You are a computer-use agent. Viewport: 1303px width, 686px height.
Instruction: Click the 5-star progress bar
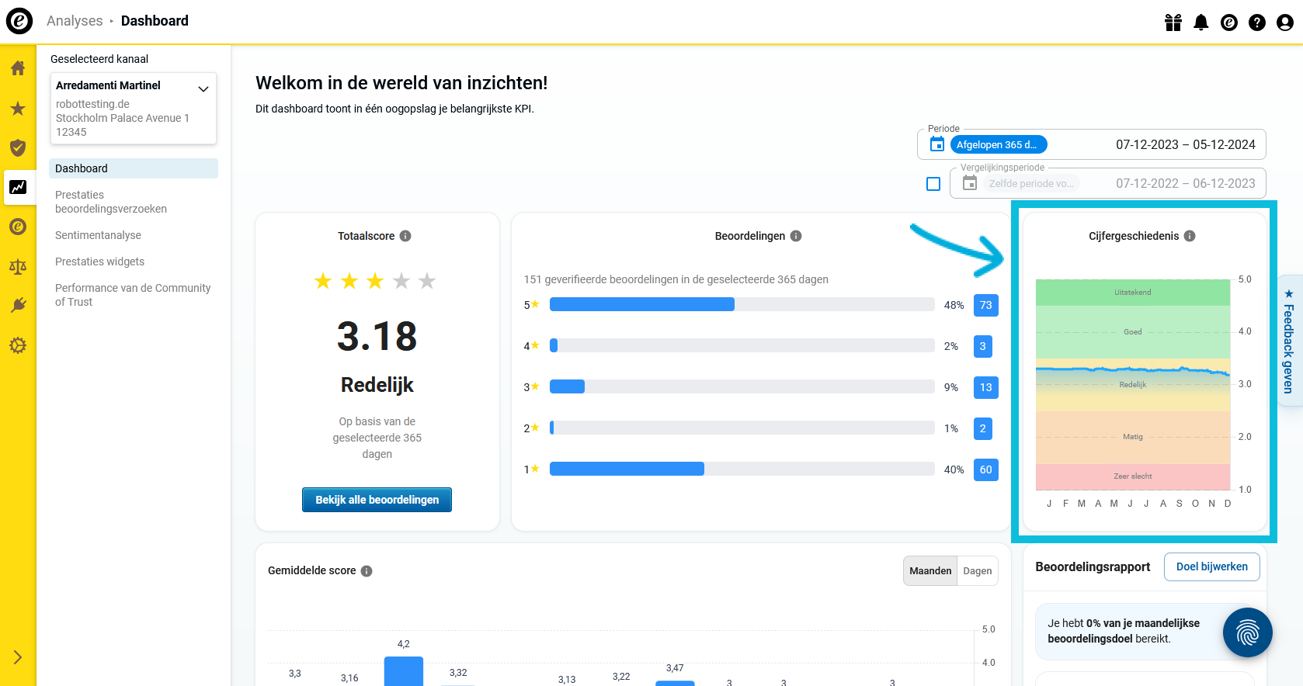pyautogui.click(x=742, y=304)
